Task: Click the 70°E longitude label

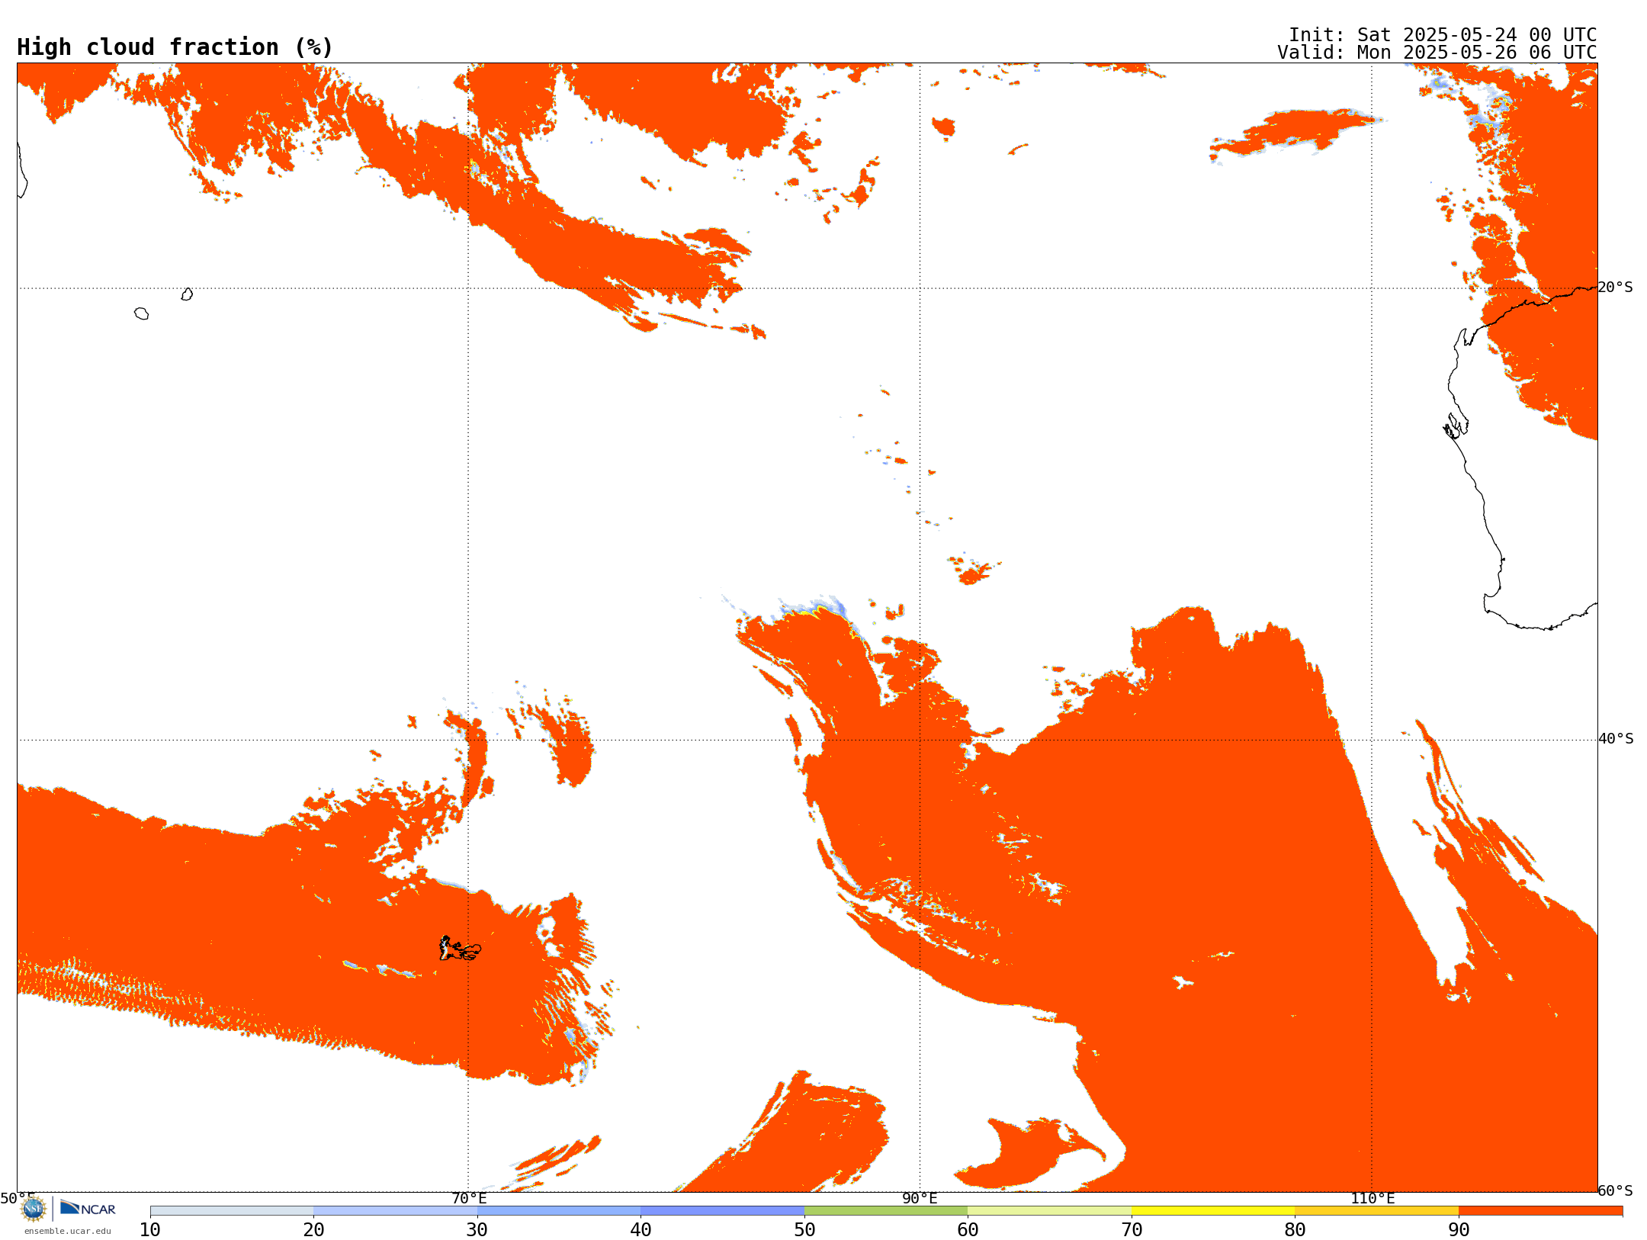Action: (469, 1198)
